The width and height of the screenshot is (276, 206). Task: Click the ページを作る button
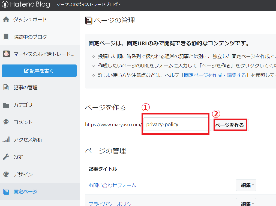[x=230, y=125]
